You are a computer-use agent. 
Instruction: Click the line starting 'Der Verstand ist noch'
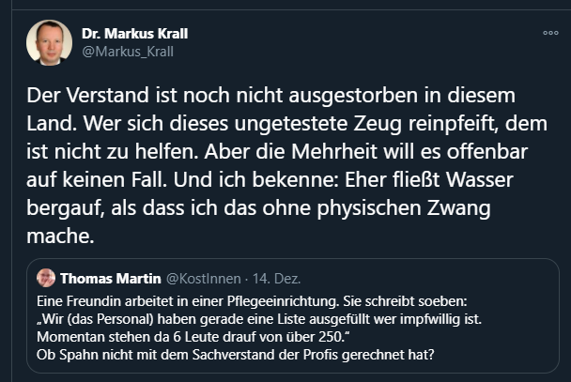pyautogui.click(x=270, y=97)
